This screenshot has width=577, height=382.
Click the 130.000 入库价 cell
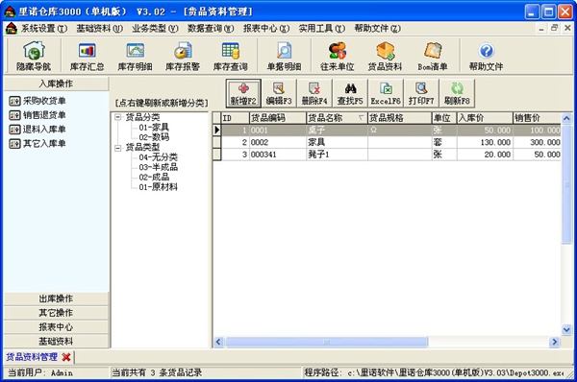pyautogui.click(x=485, y=142)
